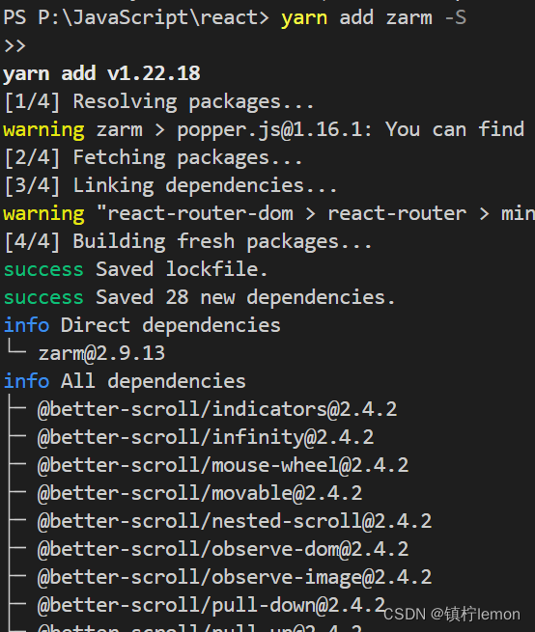Viewport: 535px width, 632px height.
Task: Click '[4/4] Building fresh packages...' line
Action: 187,242
